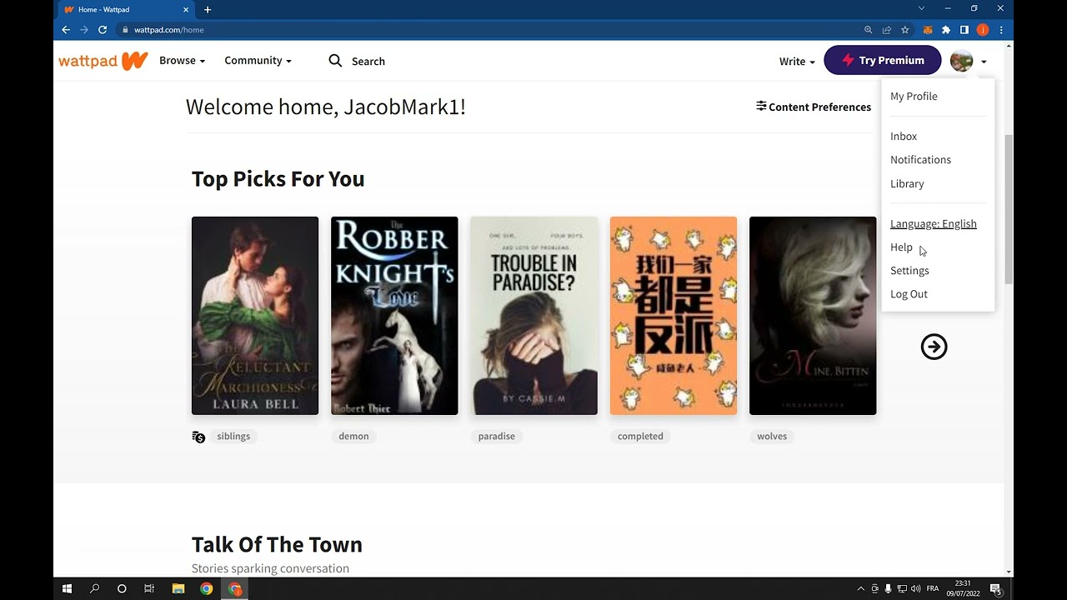Click the wolves tag
1067x600 pixels.
tap(772, 437)
